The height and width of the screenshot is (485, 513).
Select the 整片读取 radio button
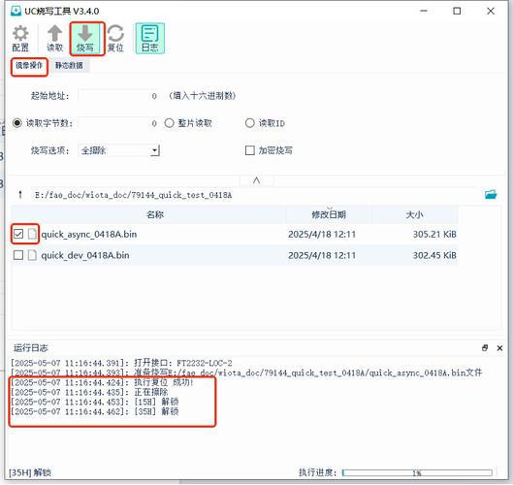[x=169, y=123]
